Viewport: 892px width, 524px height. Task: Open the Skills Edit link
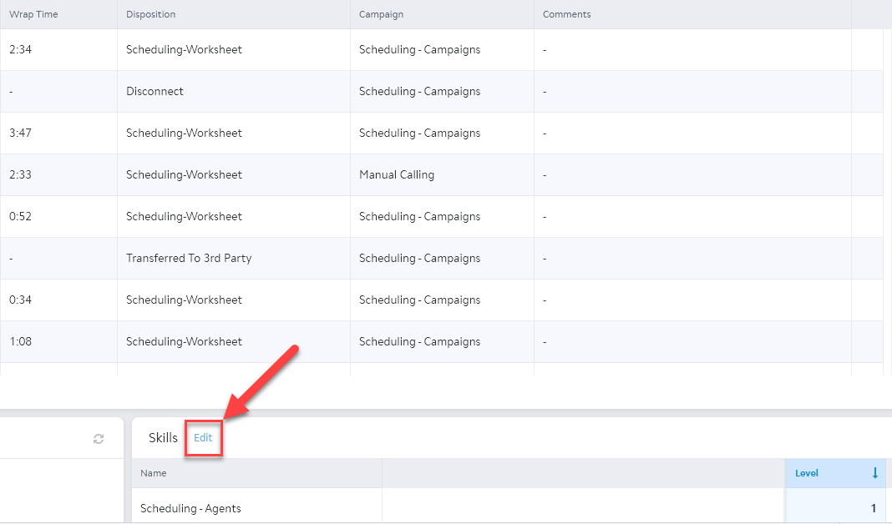point(203,437)
